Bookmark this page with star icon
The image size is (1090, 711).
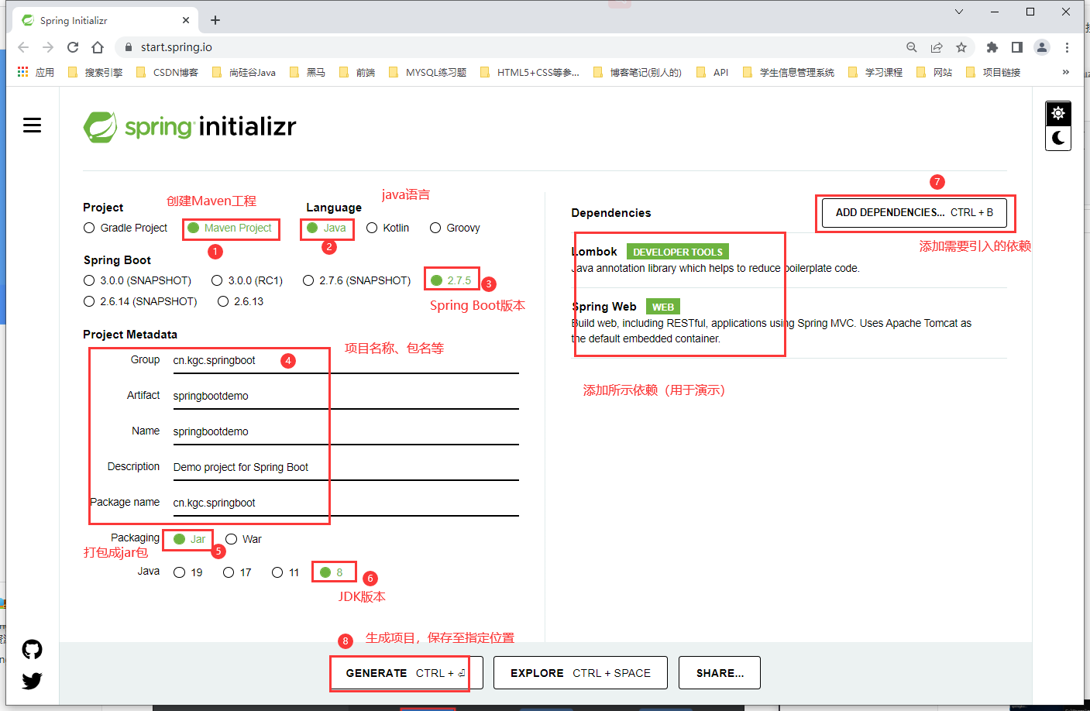click(x=961, y=47)
